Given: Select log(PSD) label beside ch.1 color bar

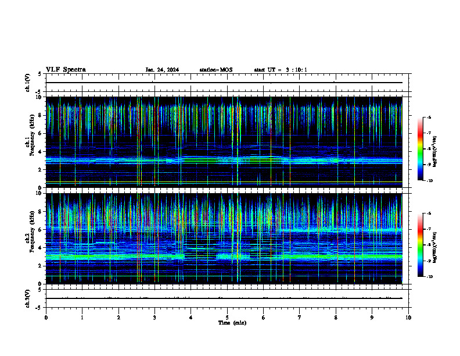Looking at the screenshot, I should [x=435, y=151].
